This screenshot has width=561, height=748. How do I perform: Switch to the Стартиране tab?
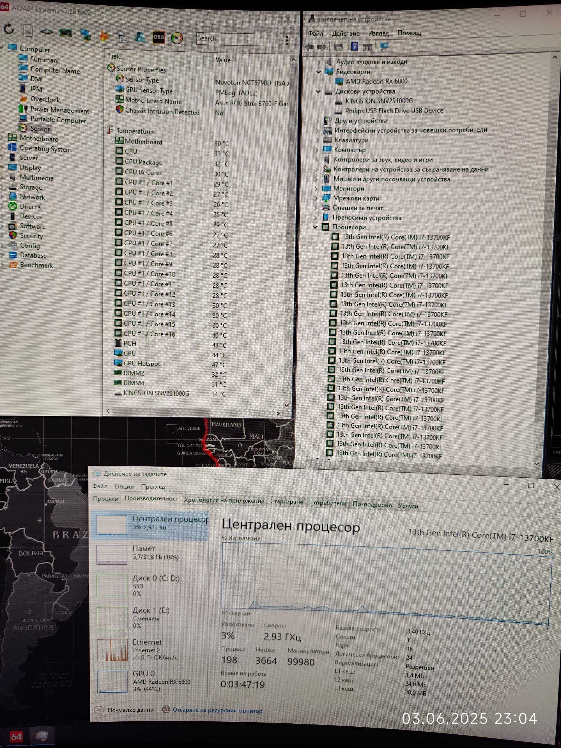286,502
